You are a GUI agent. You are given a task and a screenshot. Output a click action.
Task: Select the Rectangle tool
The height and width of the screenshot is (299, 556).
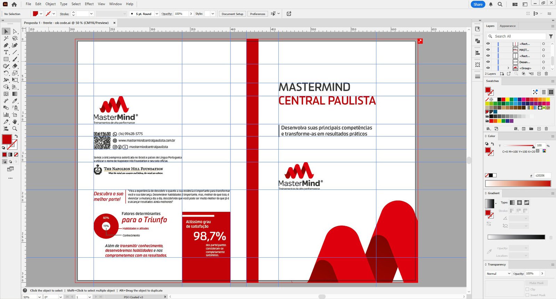[x=6, y=59]
